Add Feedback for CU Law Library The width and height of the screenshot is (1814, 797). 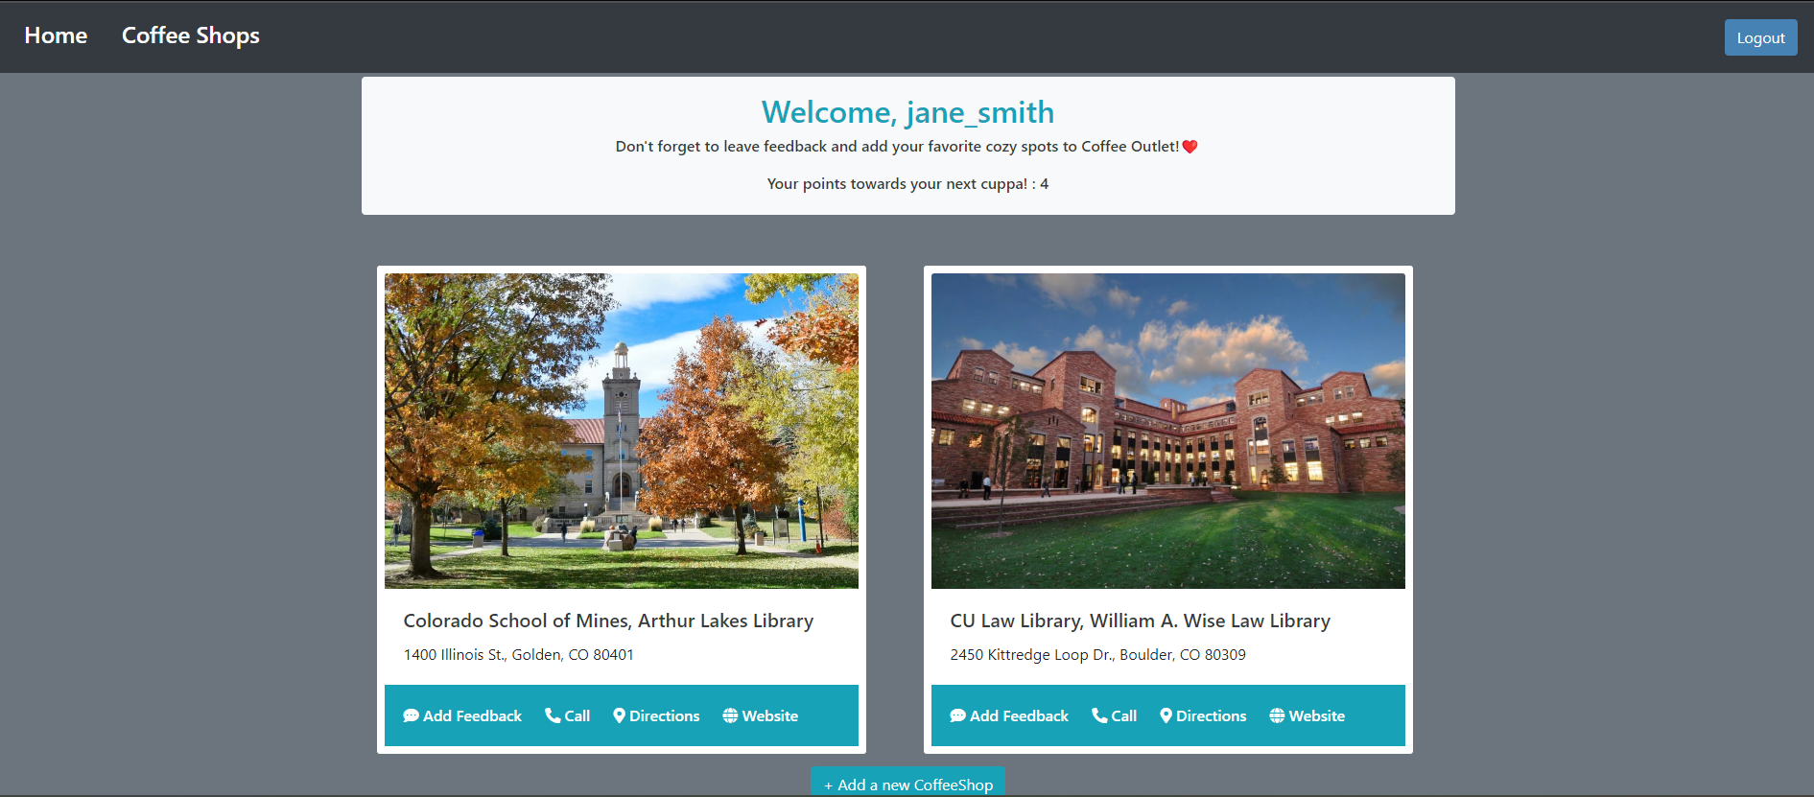[1009, 715]
